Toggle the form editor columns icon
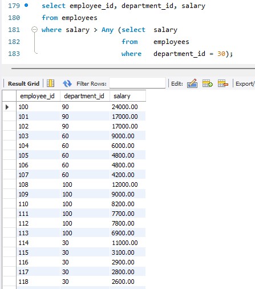 [x=50, y=83]
